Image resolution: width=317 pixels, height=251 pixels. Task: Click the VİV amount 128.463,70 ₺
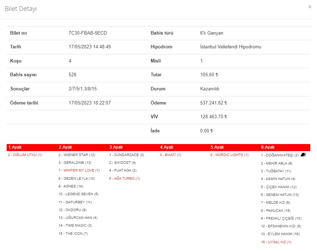click(214, 116)
